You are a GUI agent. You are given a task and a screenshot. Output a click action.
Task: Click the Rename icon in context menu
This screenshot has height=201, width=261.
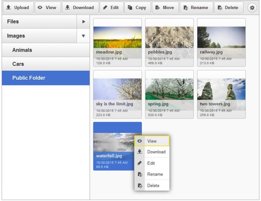coord(140,174)
